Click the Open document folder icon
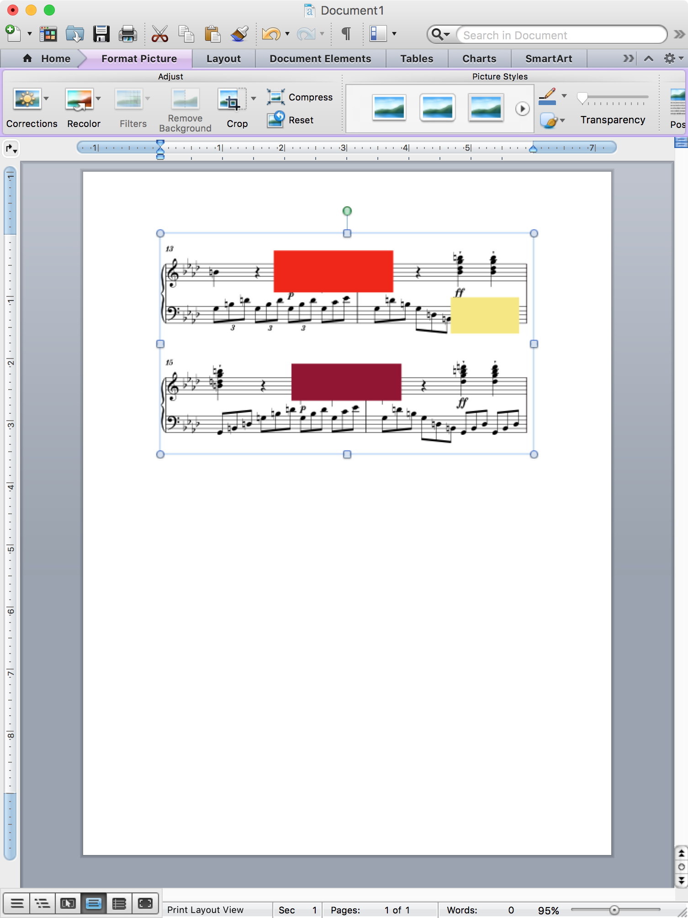Image resolution: width=688 pixels, height=918 pixels. click(75, 34)
